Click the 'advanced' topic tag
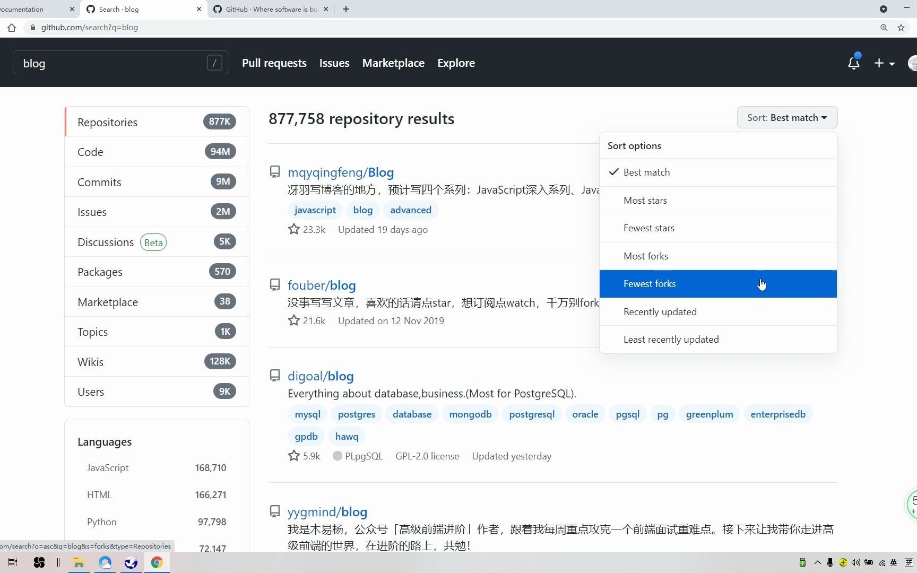917x573 pixels. (411, 210)
